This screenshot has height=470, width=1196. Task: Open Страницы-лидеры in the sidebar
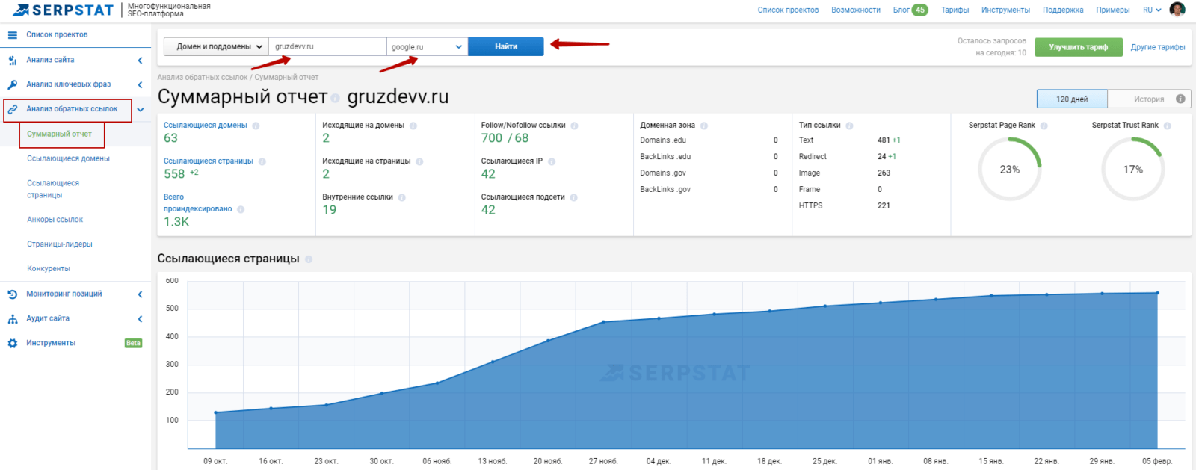coord(60,244)
